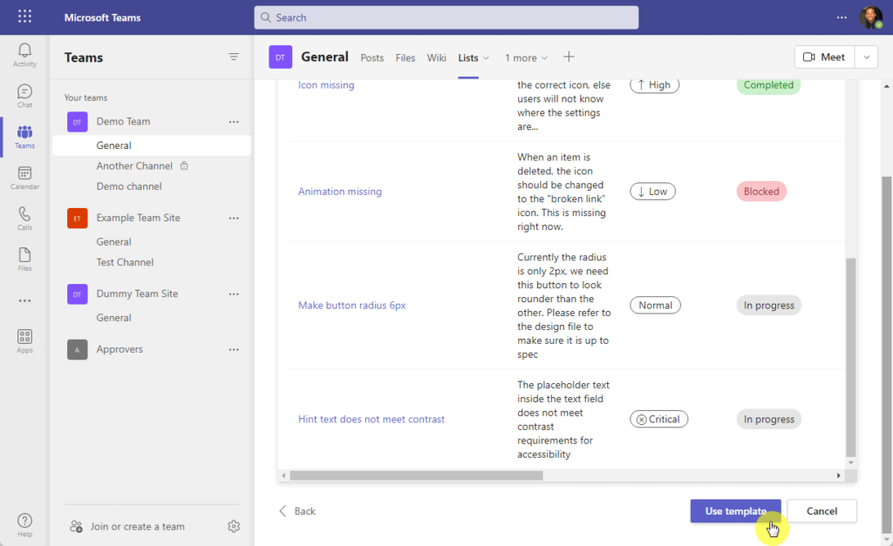Click the High priority pill
The width and height of the screenshot is (893, 546).
[654, 84]
